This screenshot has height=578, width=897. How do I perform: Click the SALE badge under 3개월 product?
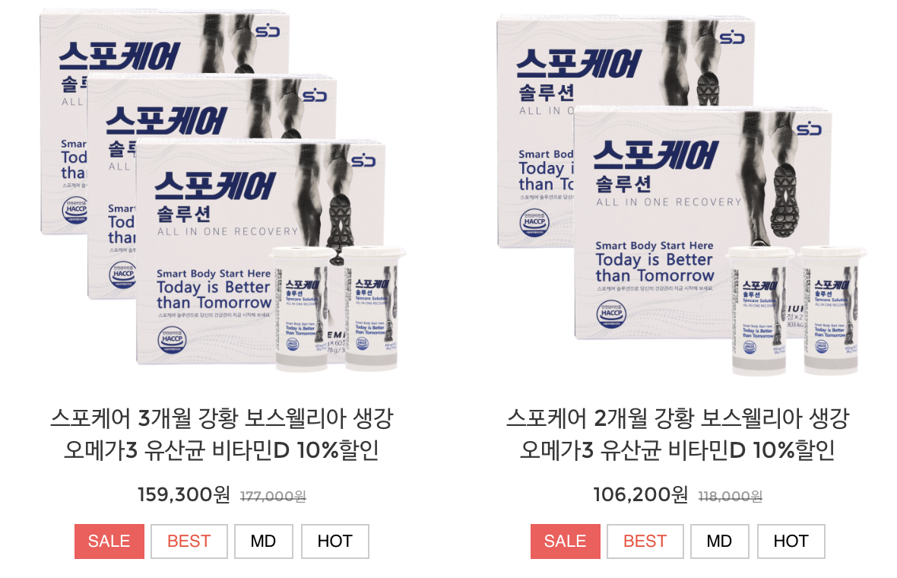tap(109, 541)
